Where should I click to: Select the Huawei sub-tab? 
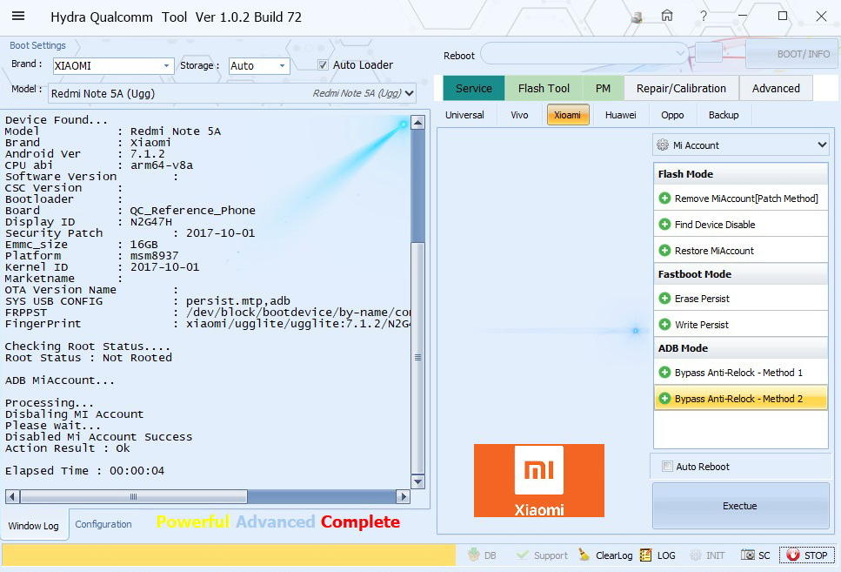click(x=620, y=115)
